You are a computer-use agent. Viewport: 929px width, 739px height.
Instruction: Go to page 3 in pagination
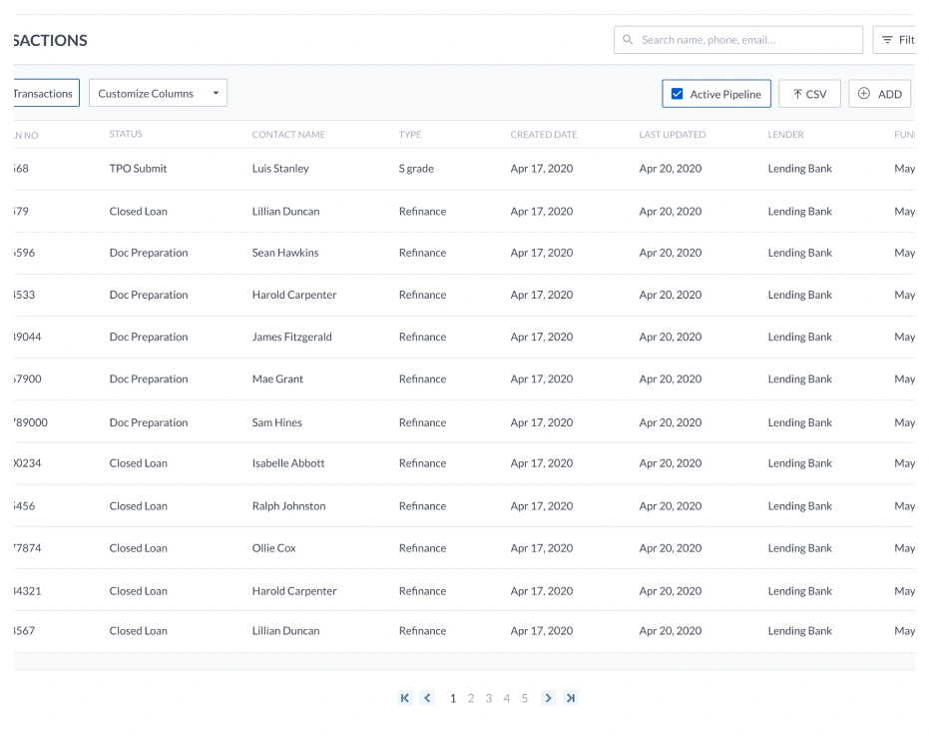(x=489, y=698)
